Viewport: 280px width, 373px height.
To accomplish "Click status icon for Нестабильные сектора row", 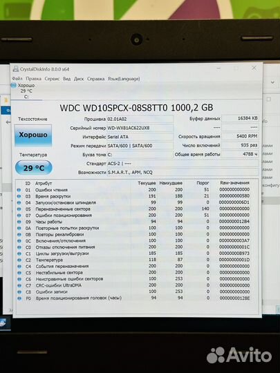I will pyautogui.click(x=19, y=273).
